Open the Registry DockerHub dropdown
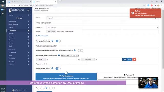Screen dimensions: 164x92 pyautogui.click(x=102, y=27)
